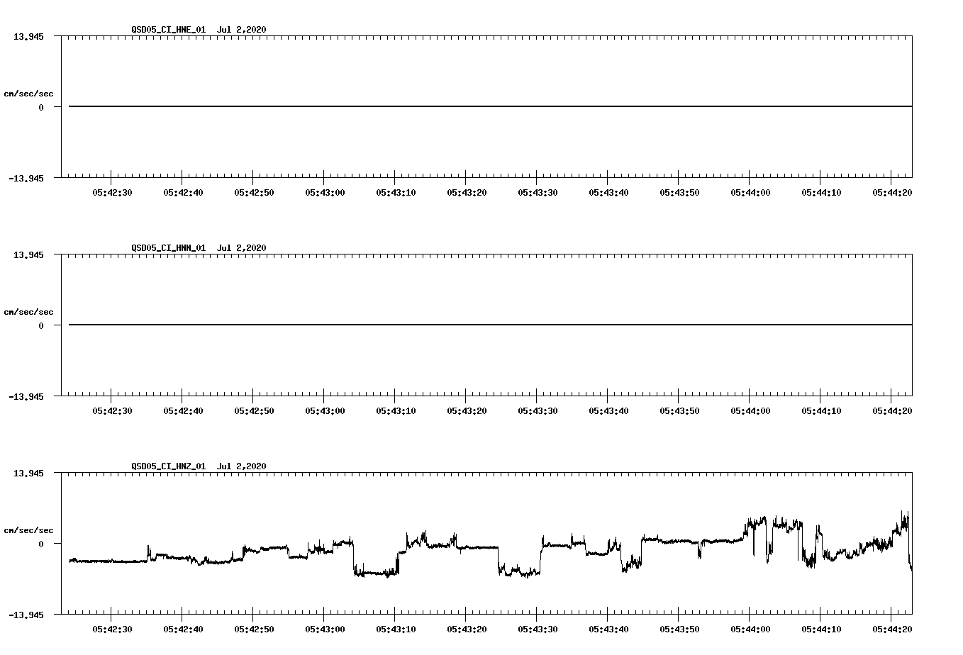Click 05:42:50 time label under HNZ plot

coord(254,629)
